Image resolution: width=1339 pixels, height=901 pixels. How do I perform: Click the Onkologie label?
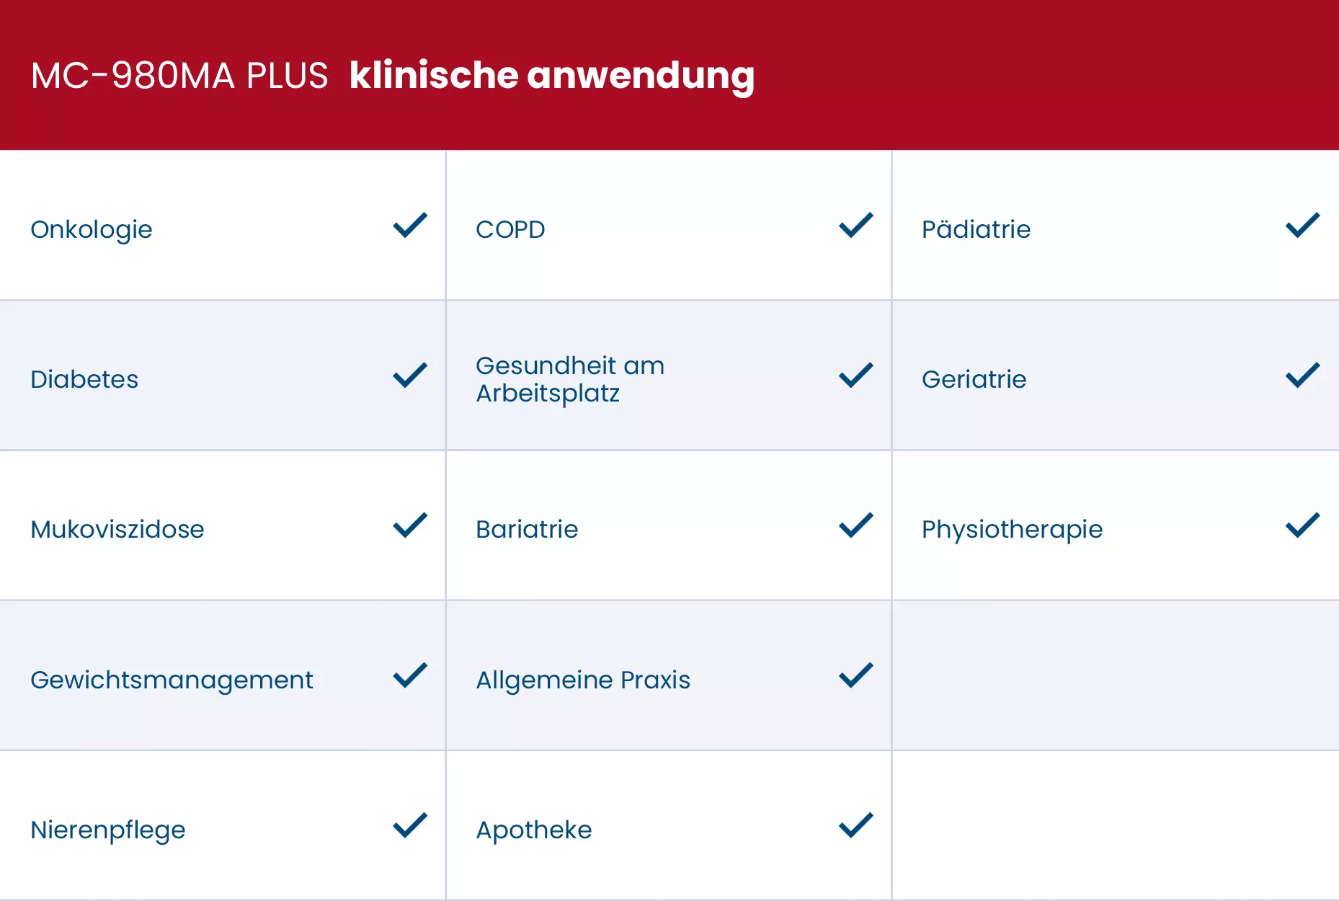[92, 230]
